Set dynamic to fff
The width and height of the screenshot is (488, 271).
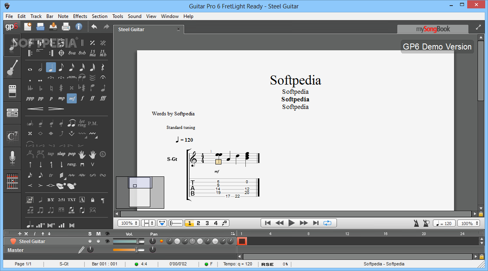point(103,98)
